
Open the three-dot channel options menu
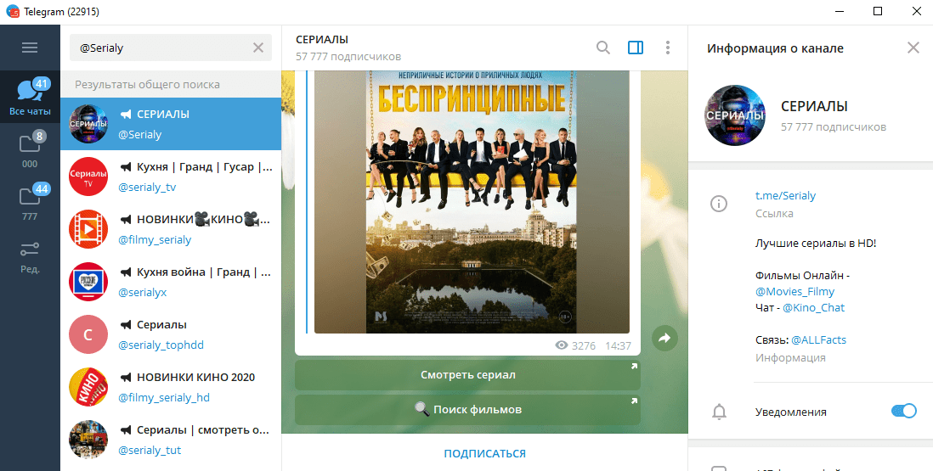click(668, 48)
